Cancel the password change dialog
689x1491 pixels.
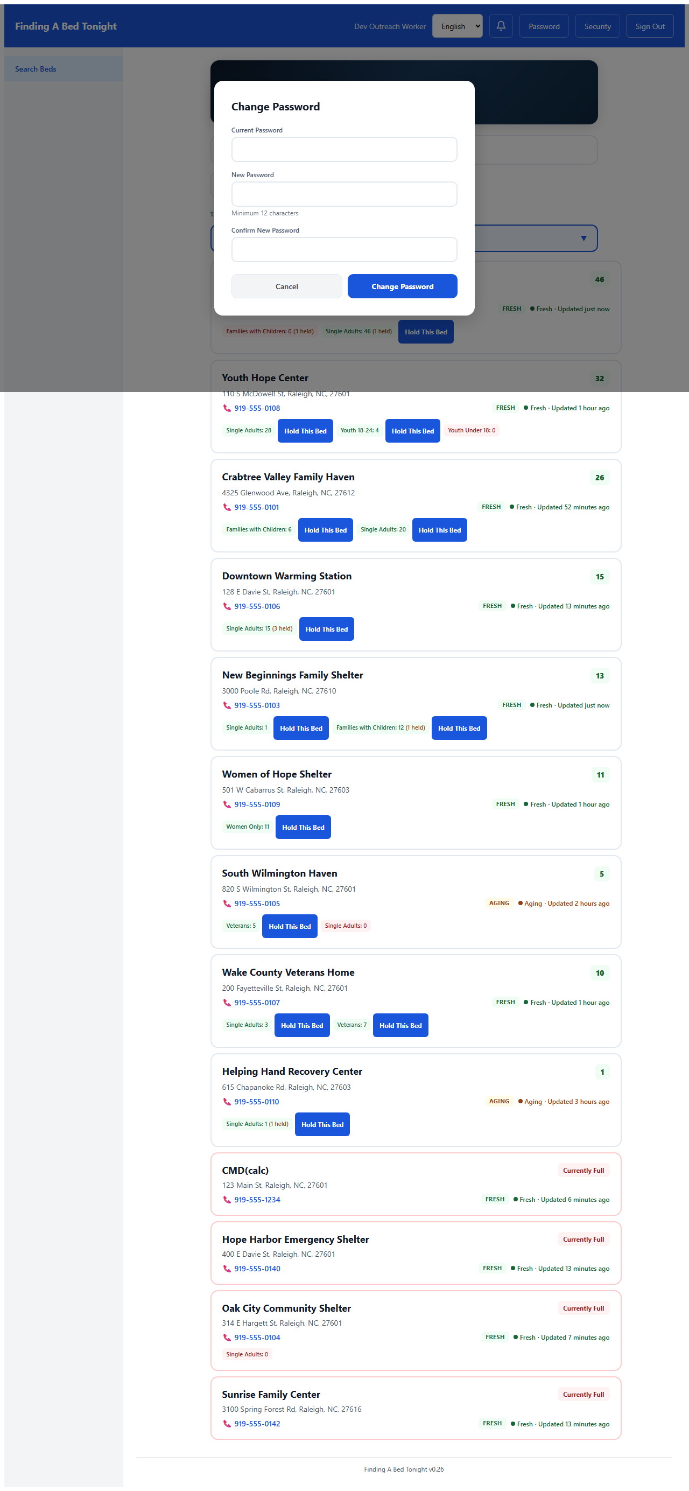[286, 286]
